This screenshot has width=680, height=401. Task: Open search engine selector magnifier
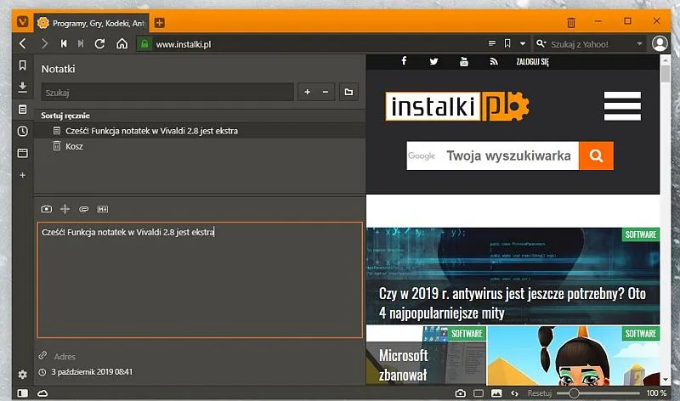pyautogui.click(x=541, y=43)
